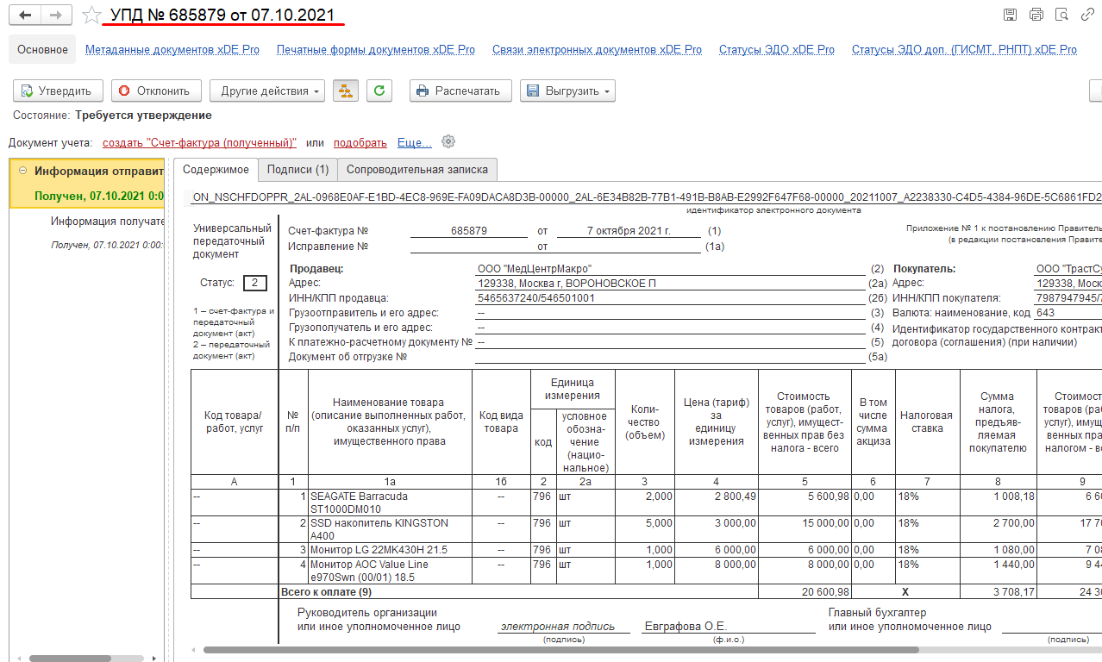The width and height of the screenshot is (1102, 662).
Task: Open the document structure hierarchy icon button
Action: pyautogui.click(x=346, y=91)
